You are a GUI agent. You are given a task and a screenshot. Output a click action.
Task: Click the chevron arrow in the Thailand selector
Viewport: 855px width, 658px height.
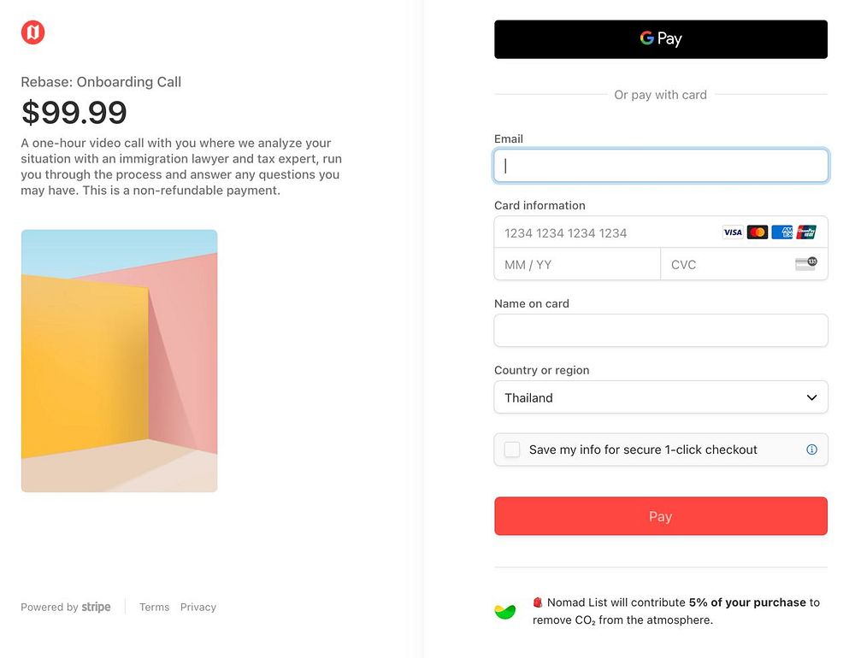tap(811, 397)
